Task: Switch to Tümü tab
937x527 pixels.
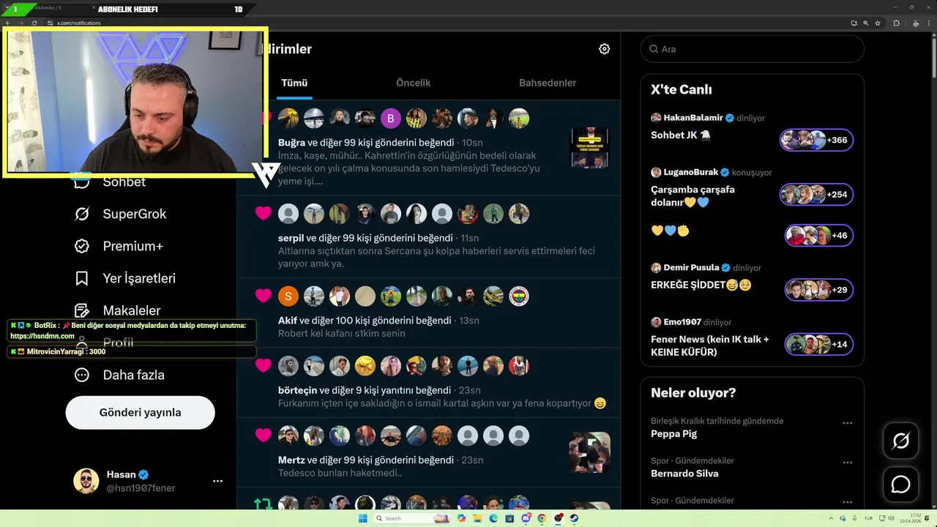Action: pos(294,83)
